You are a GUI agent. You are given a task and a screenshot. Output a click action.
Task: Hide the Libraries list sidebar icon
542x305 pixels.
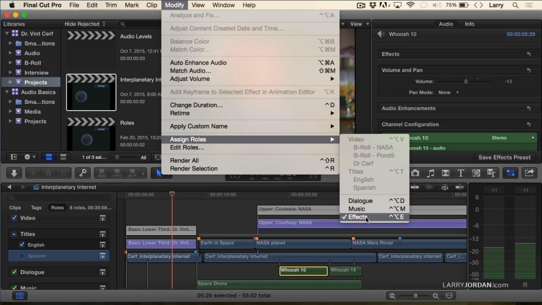point(14,157)
